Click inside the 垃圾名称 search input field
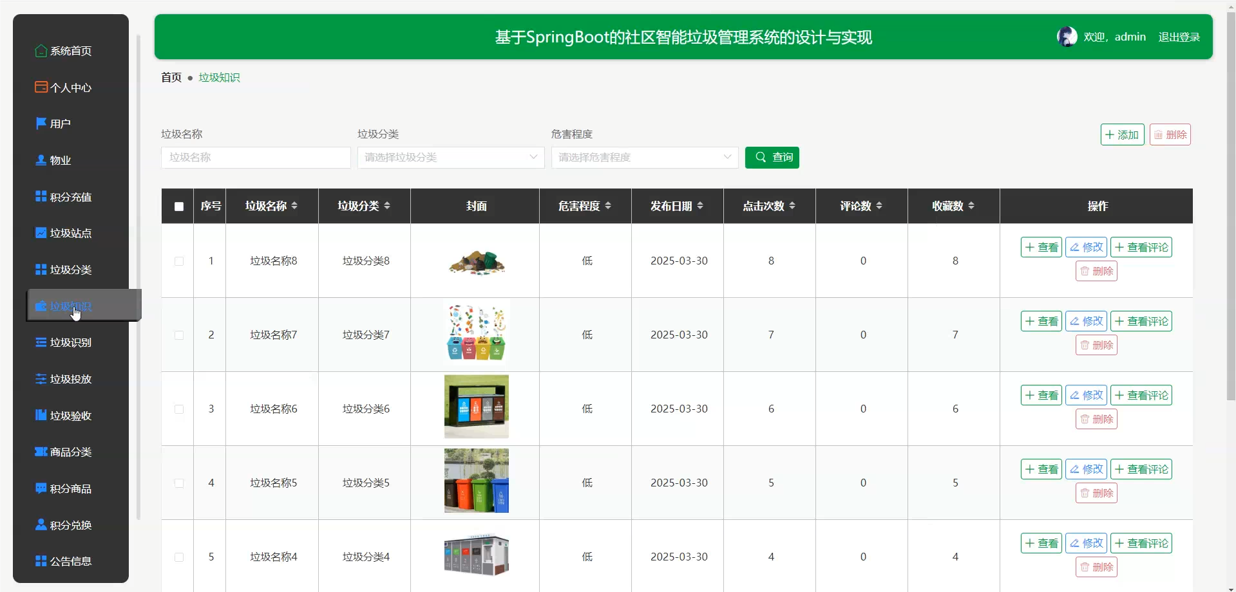Image resolution: width=1236 pixels, height=592 pixels. click(256, 158)
